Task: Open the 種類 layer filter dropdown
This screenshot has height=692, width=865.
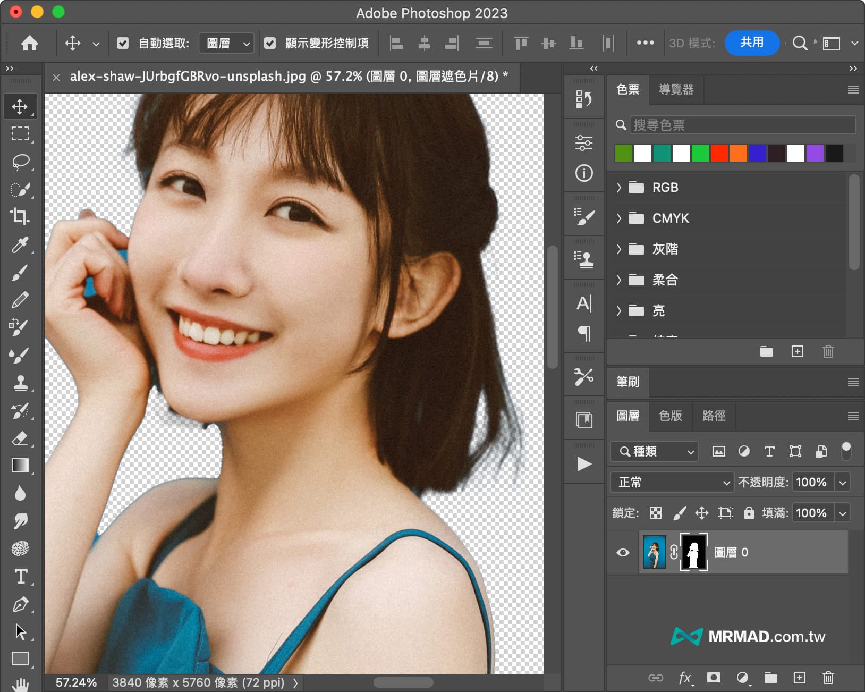Action: click(655, 451)
